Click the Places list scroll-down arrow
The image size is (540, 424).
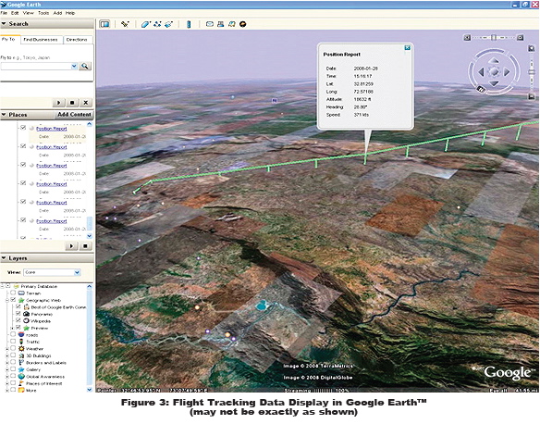pyautogui.click(x=90, y=236)
